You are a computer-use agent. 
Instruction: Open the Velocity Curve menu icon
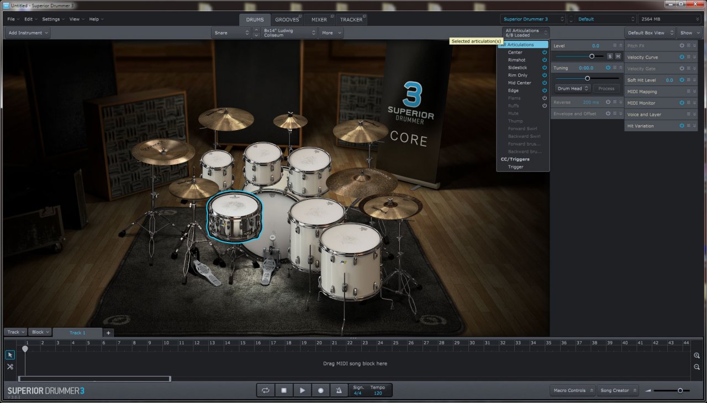coord(689,57)
